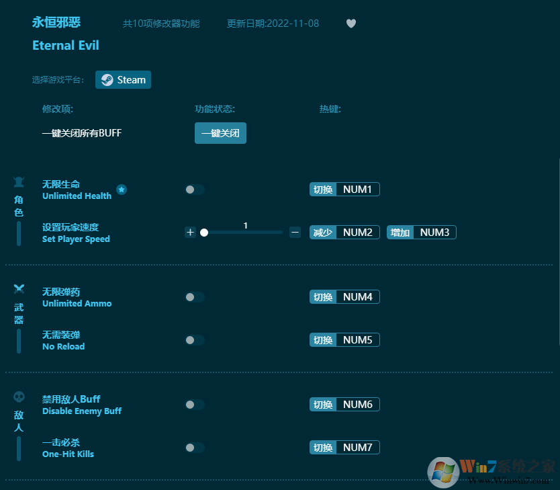Click the slider value 1 above the speed track
The image size is (560, 490).
245,226
